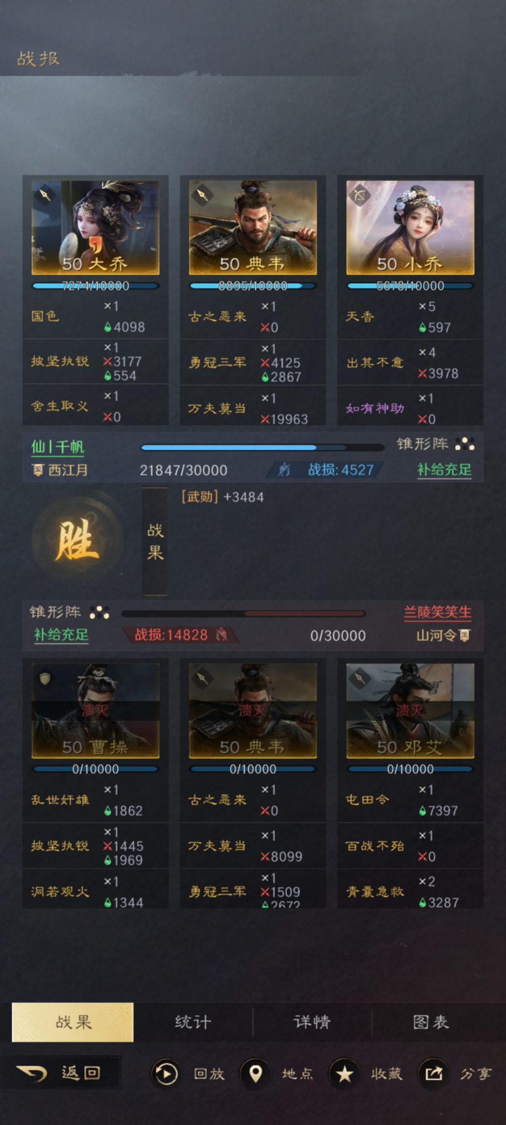Open player profile link 仙丨千帆
Image resolution: width=506 pixels, height=1125 pixels.
tap(57, 447)
